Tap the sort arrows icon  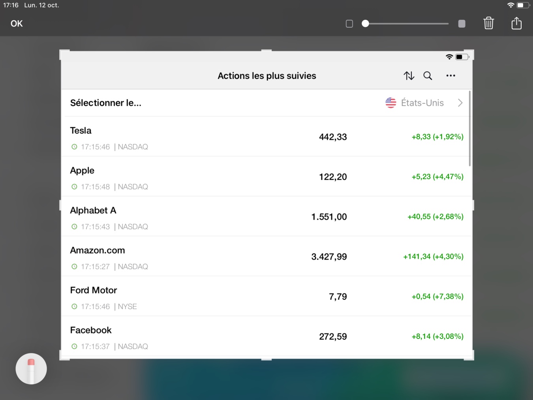click(x=409, y=76)
